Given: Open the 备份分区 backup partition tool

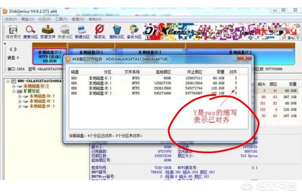Looking at the screenshot, I should tap(134, 32).
